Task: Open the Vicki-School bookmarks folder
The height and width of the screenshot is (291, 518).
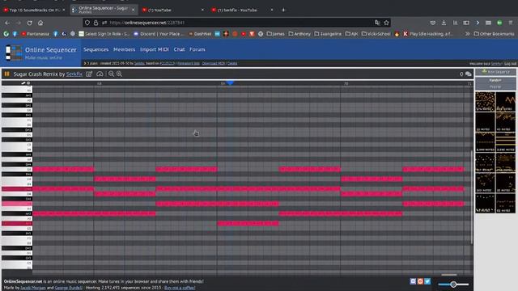Action: point(376,34)
